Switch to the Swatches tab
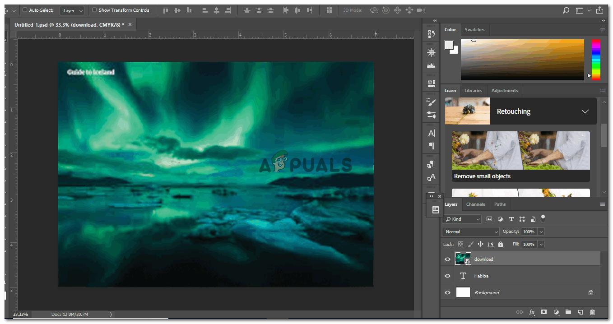The height and width of the screenshot is (324, 613). pos(474,30)
